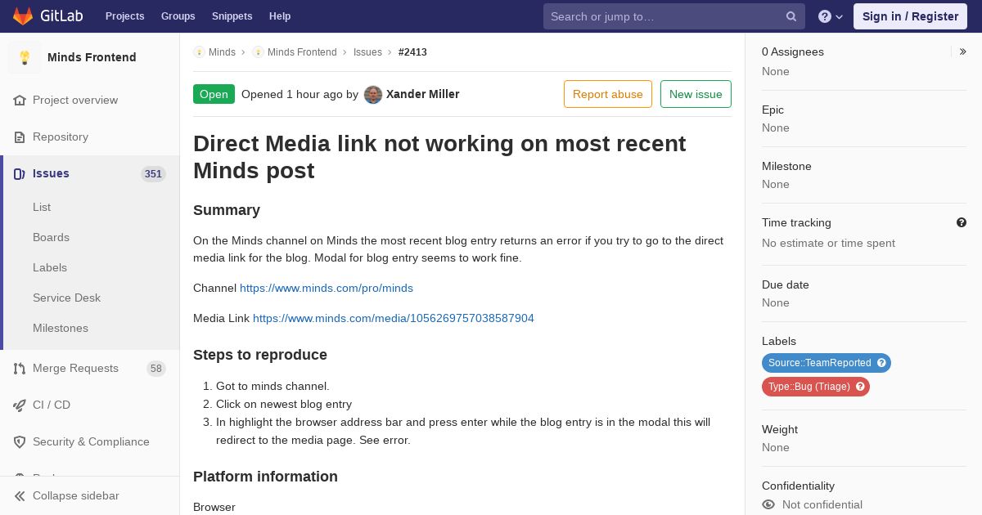982x515 pixels.
Task: Click the Source::TeamReported label help icon
Action: click(x=881, y=363)
